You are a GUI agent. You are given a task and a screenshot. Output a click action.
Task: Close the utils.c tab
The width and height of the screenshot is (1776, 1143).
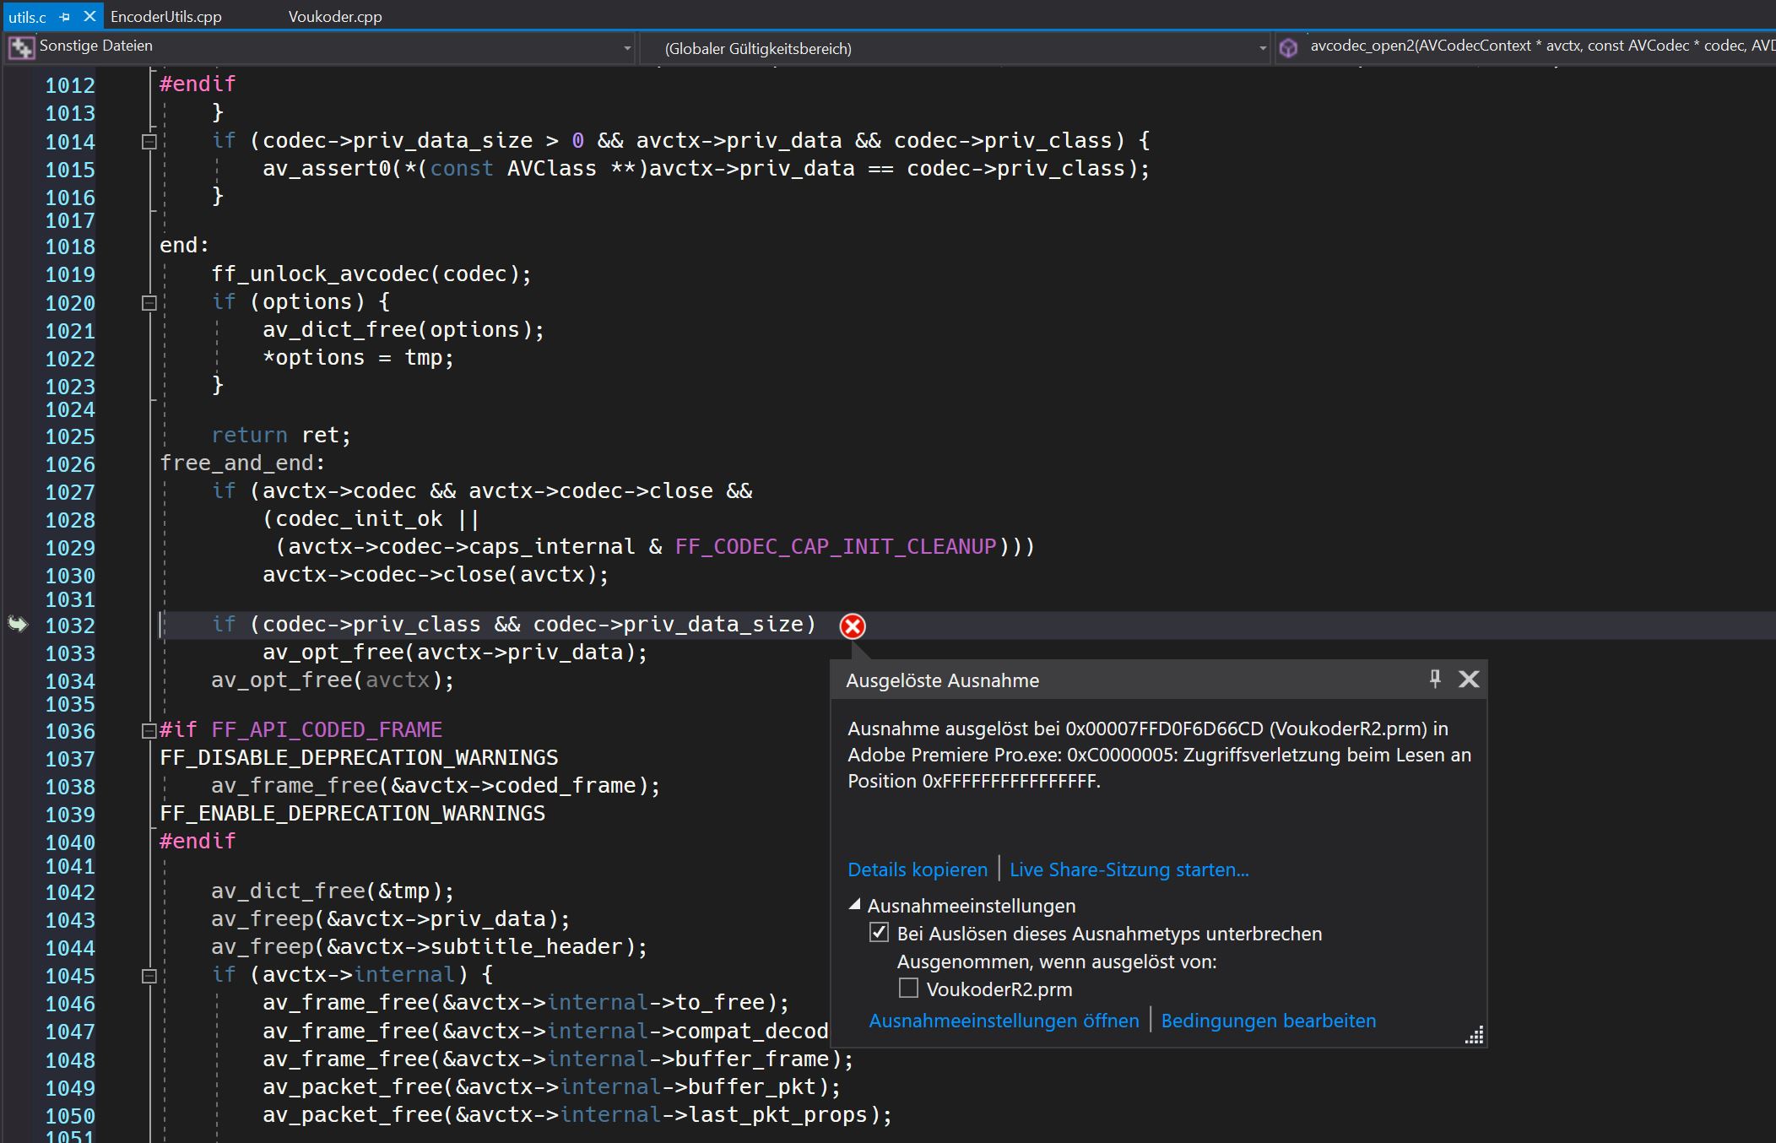pyautogui.click(x=89, y=16)
